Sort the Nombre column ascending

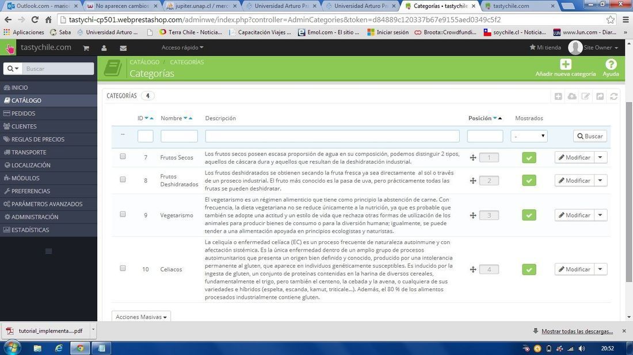tap(190, 118)
